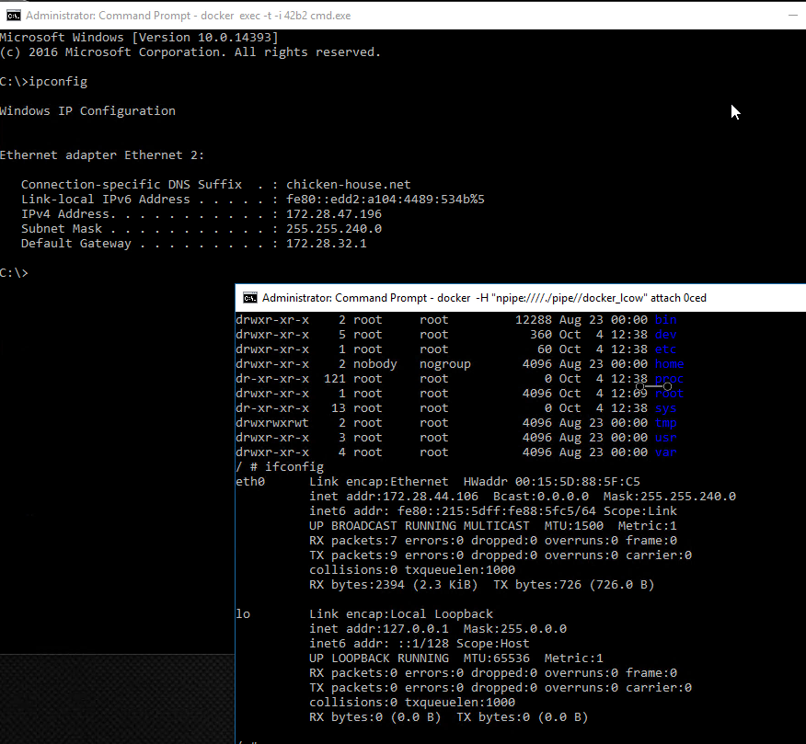Image resolution: width=806 pixels, height=744 pixels.
Task: Click the Default Gateway value 172.28.32.1
Action: (327, 244)
